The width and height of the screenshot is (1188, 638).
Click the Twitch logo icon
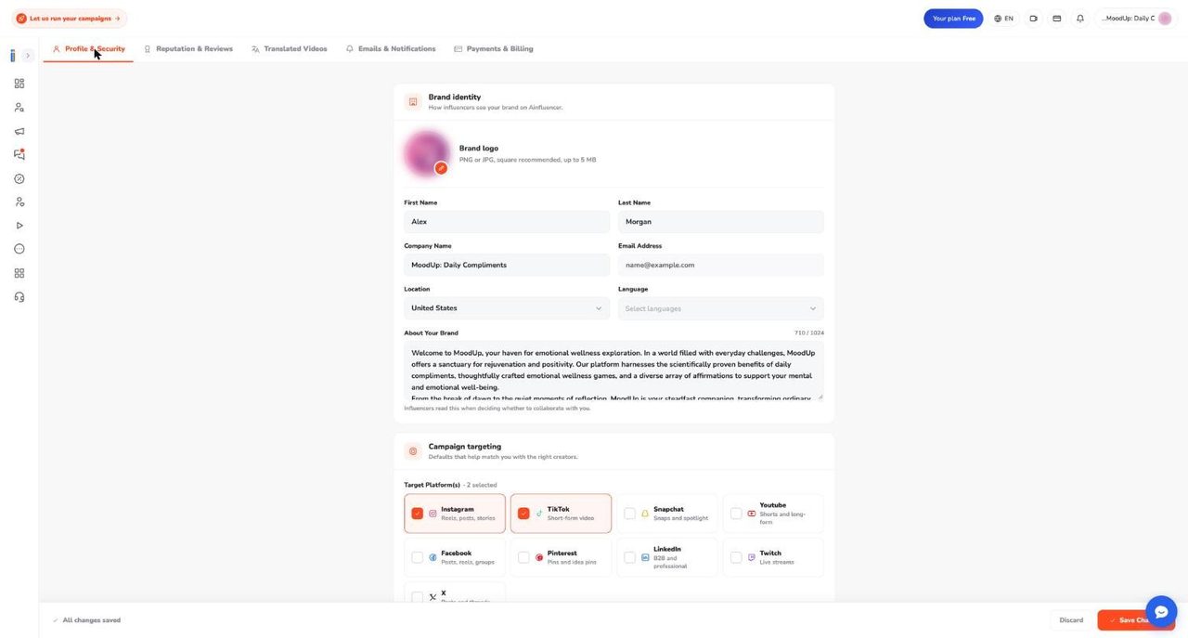[752, 557]
